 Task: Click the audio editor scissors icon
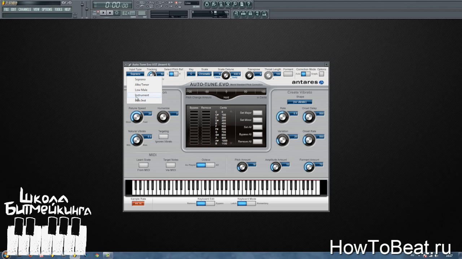click(x=228, y=4)
